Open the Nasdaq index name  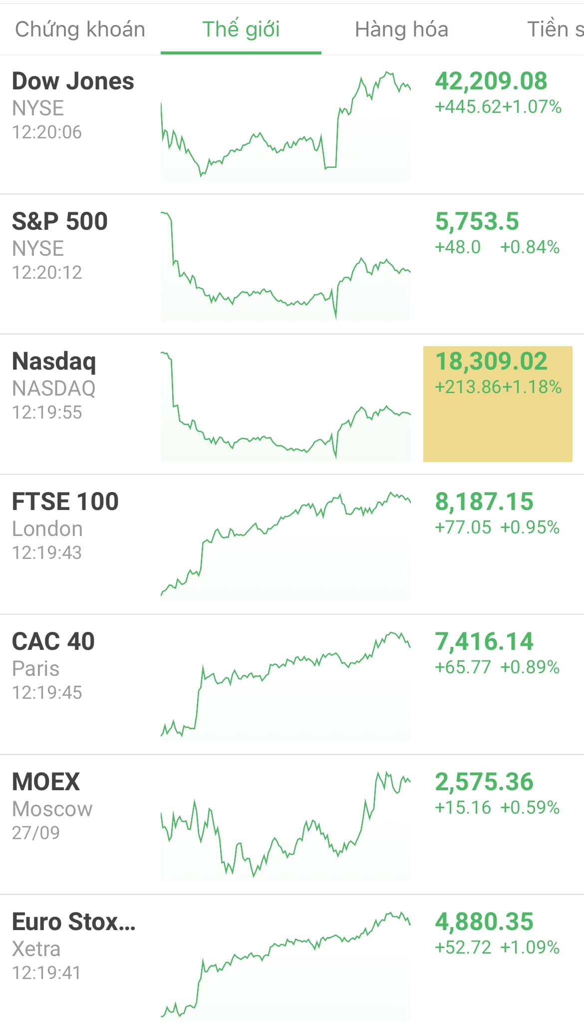[x=54, y=362]
